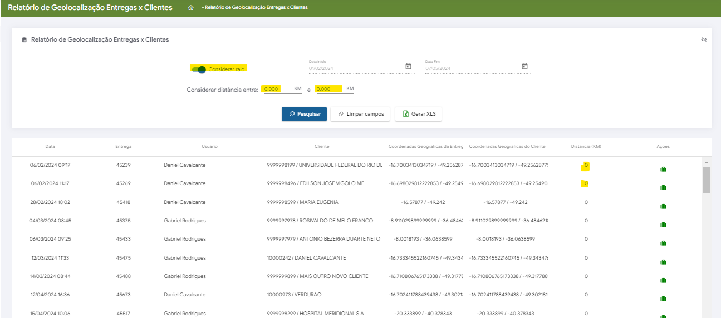The width and height of the screenshot is (721, 318).
Task: Toggle the Considerar raio switch
Action: (x=199, y=69)
